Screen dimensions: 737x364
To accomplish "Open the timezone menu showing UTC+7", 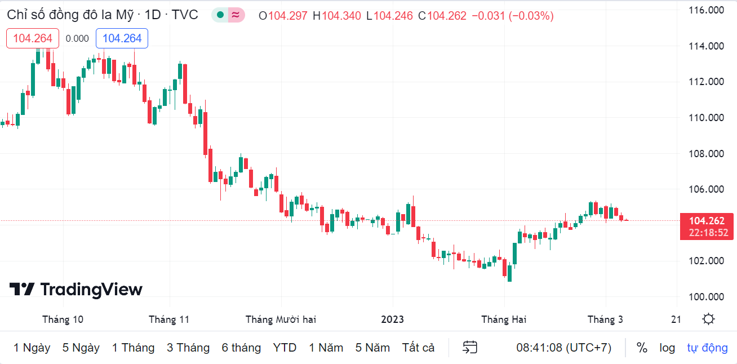I will [x=563, y=348].
